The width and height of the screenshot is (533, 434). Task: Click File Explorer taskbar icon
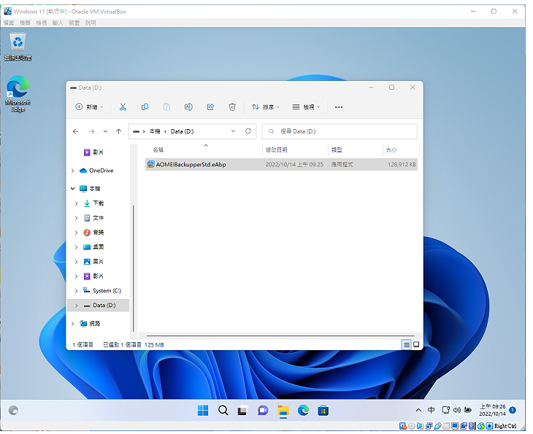[283, 411]
